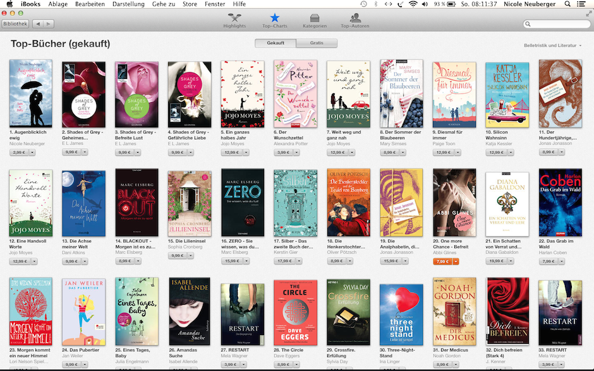Open the Bearbeiten menu
Viewport: 594px width, 371px height.
pyautogui.click(x=90, y=4)
